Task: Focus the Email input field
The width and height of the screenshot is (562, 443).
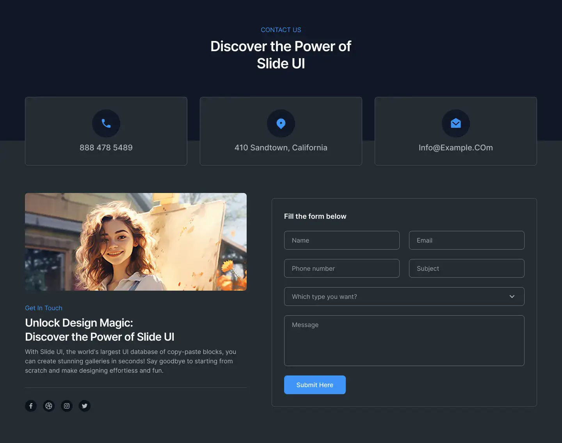Action: click(467, 240)
